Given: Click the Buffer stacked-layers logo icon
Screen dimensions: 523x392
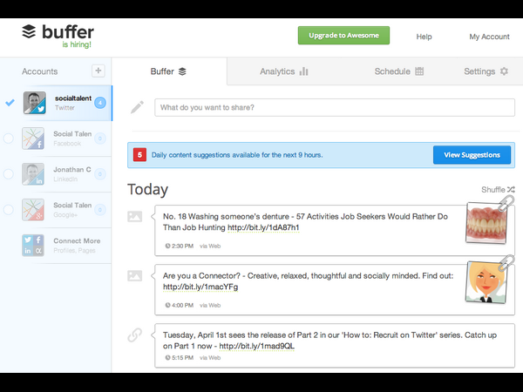Looking at the screenshot, I should 29,31.
